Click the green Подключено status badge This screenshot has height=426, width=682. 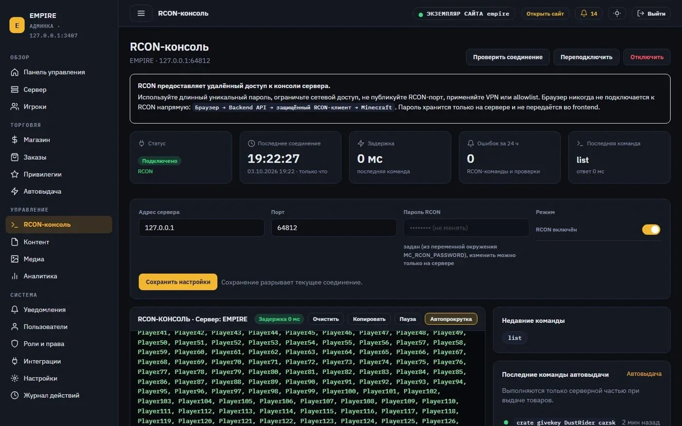[x=159, y=161]
